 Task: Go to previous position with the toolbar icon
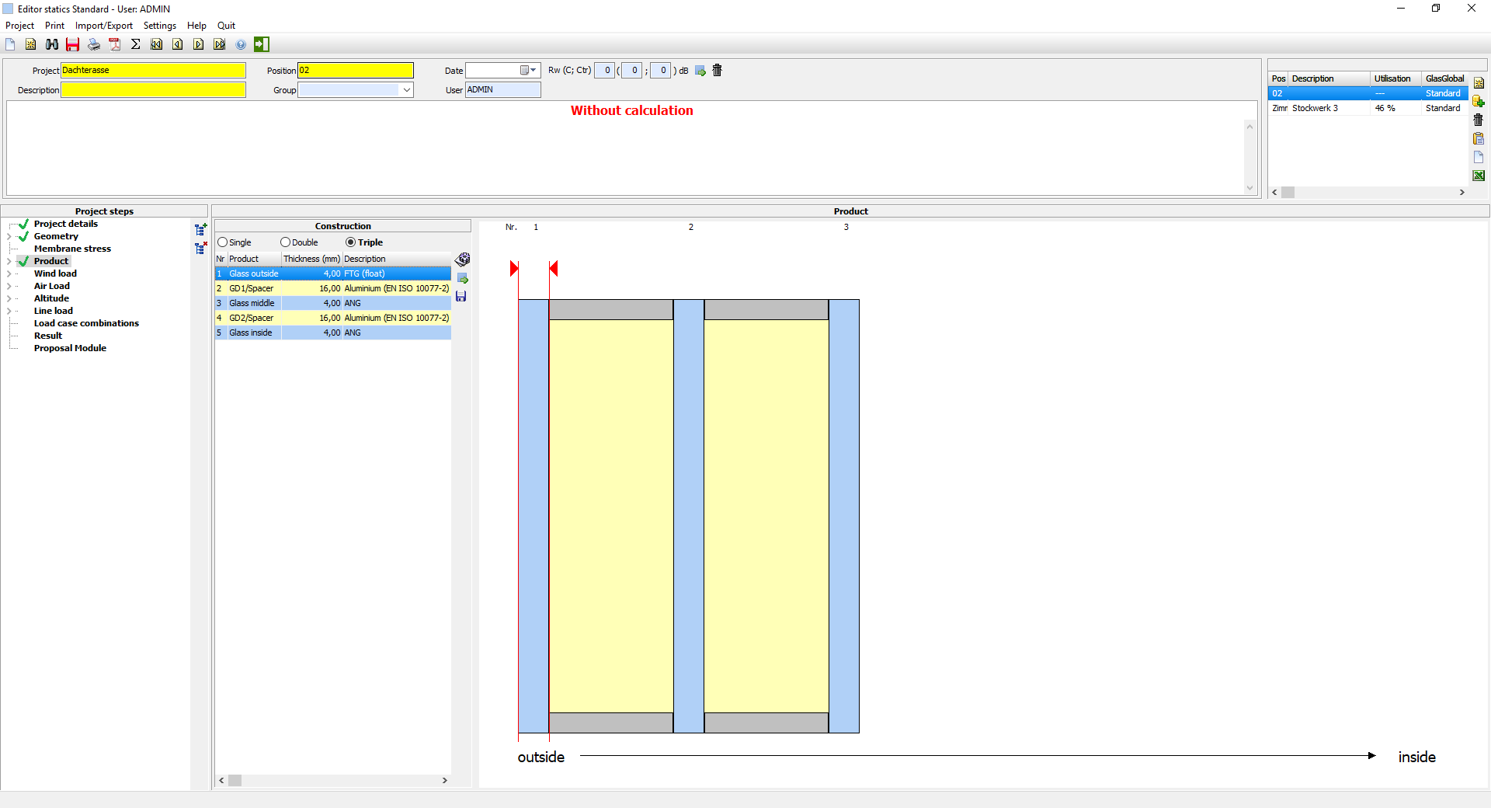(x=178, y=44)
